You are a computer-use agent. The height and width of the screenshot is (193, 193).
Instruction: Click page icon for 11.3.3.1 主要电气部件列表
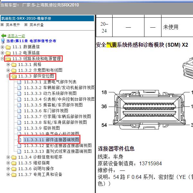point(19,82)
